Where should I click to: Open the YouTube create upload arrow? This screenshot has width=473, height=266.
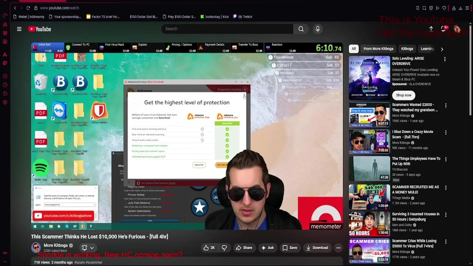[x=431, y=29]
